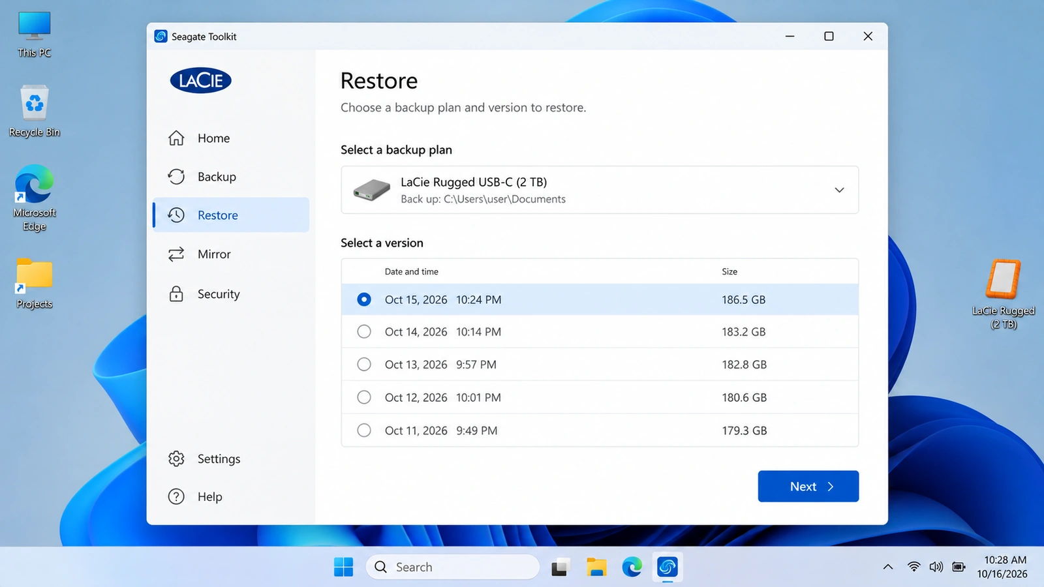The height and width of the screenshot is (587, 1044).
Task: Click the battery tray icon
Action: [959, 567]
